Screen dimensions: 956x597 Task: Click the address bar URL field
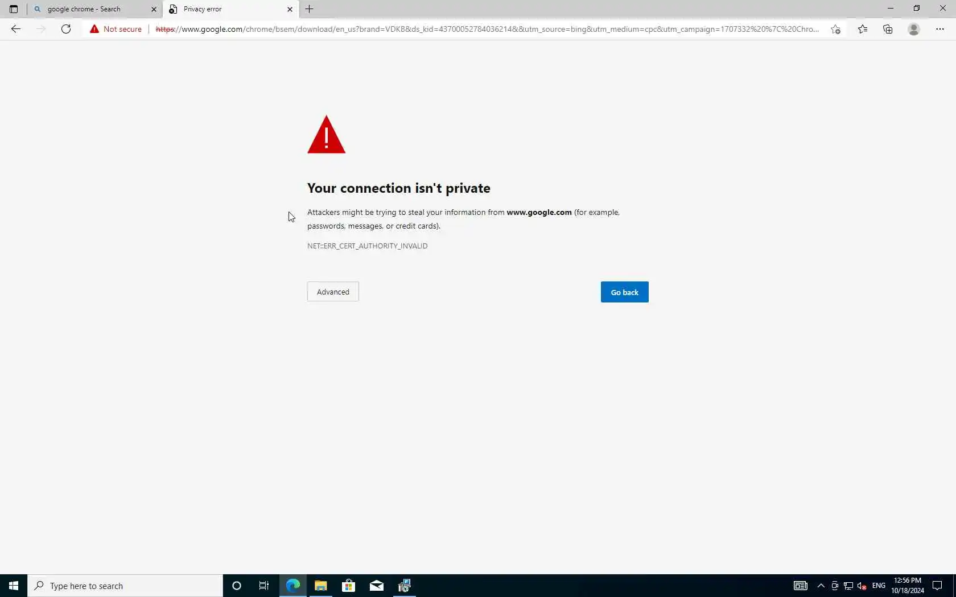click(x=487, y=29)
